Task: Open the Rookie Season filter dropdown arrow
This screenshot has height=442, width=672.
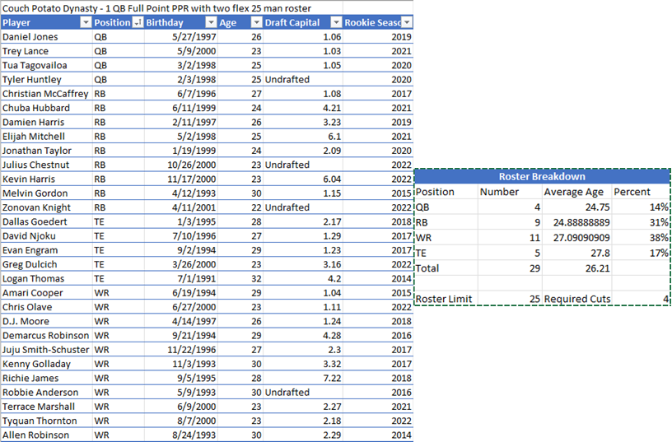Action: pyautogui.click(x=407, y=23)
